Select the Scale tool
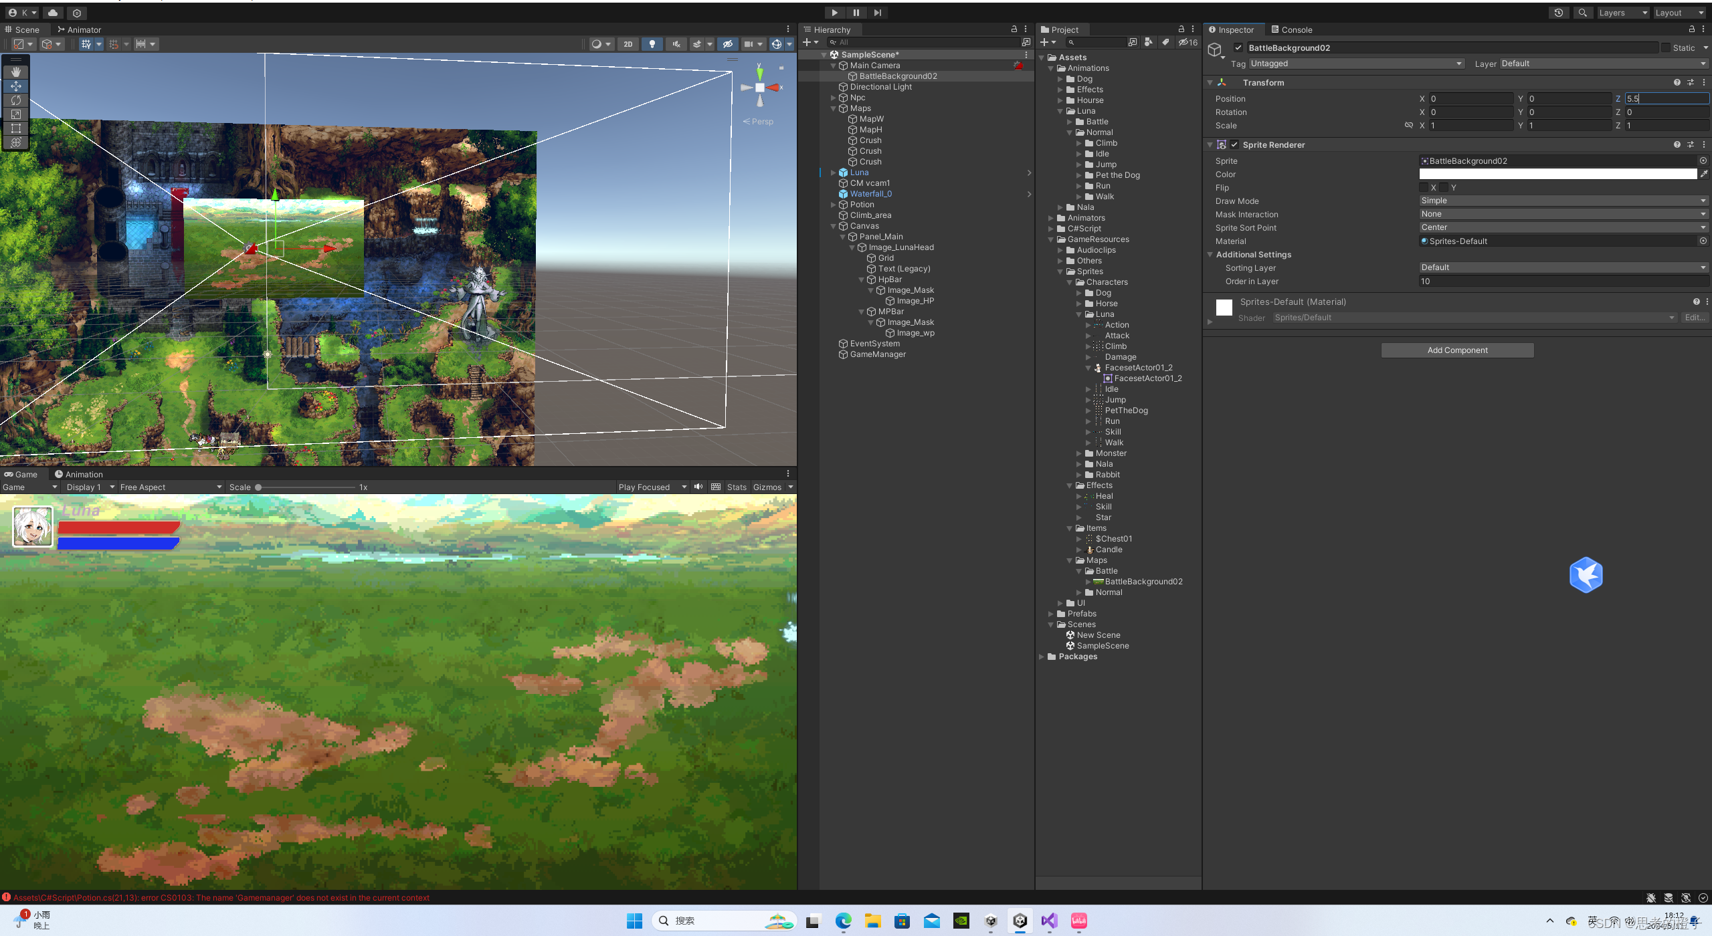 16,114
